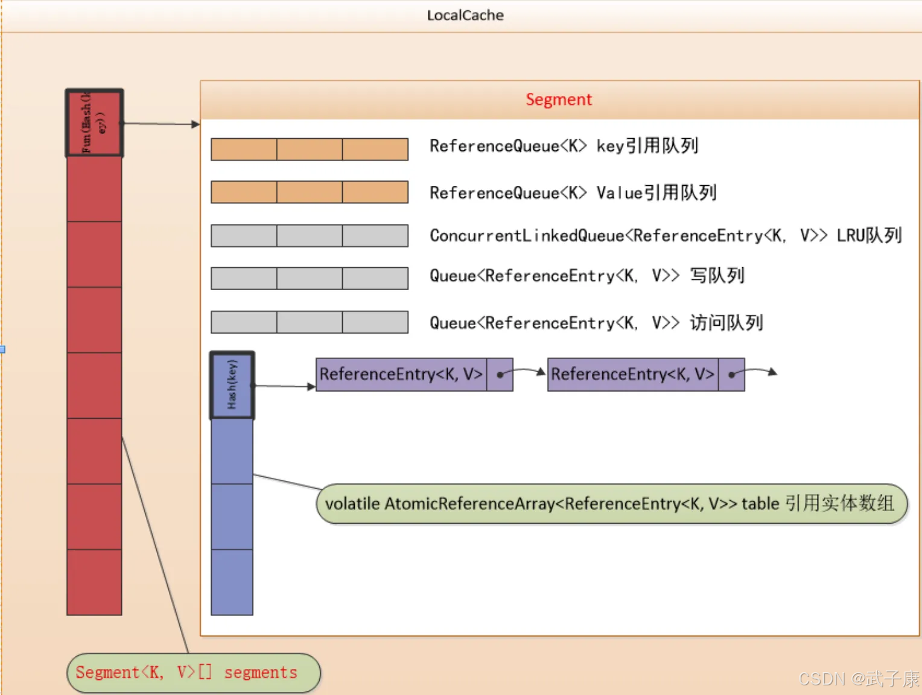Select the Fun(Hash(key)) red header cell
The width and height of the screenshot is (922, 695).
[x=94, y=122]
